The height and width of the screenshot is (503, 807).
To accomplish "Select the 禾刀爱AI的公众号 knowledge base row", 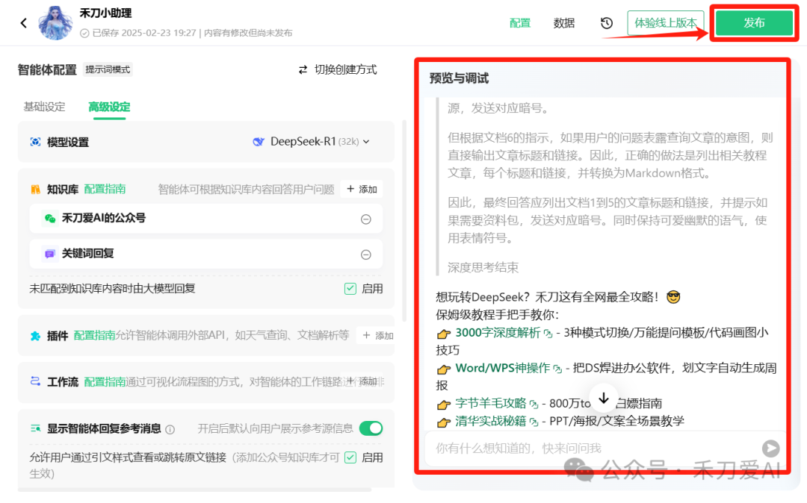I will point(206,219).
